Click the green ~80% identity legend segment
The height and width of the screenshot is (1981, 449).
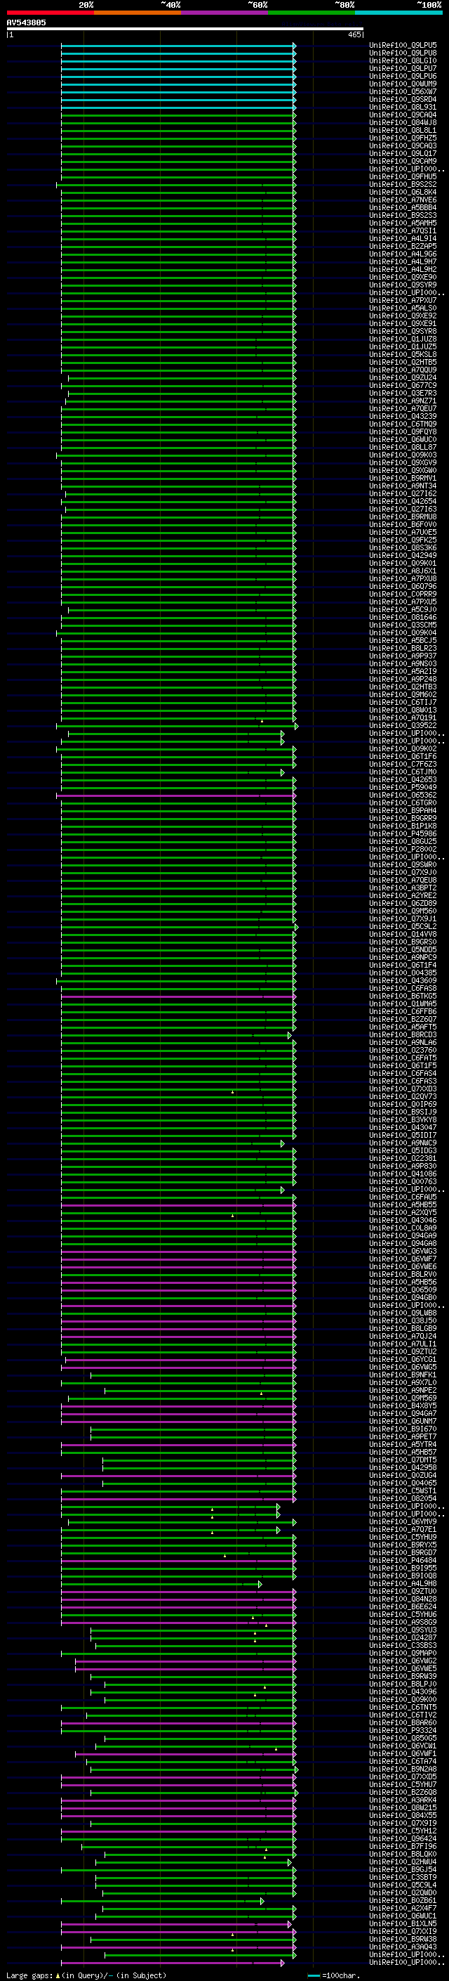311,13
